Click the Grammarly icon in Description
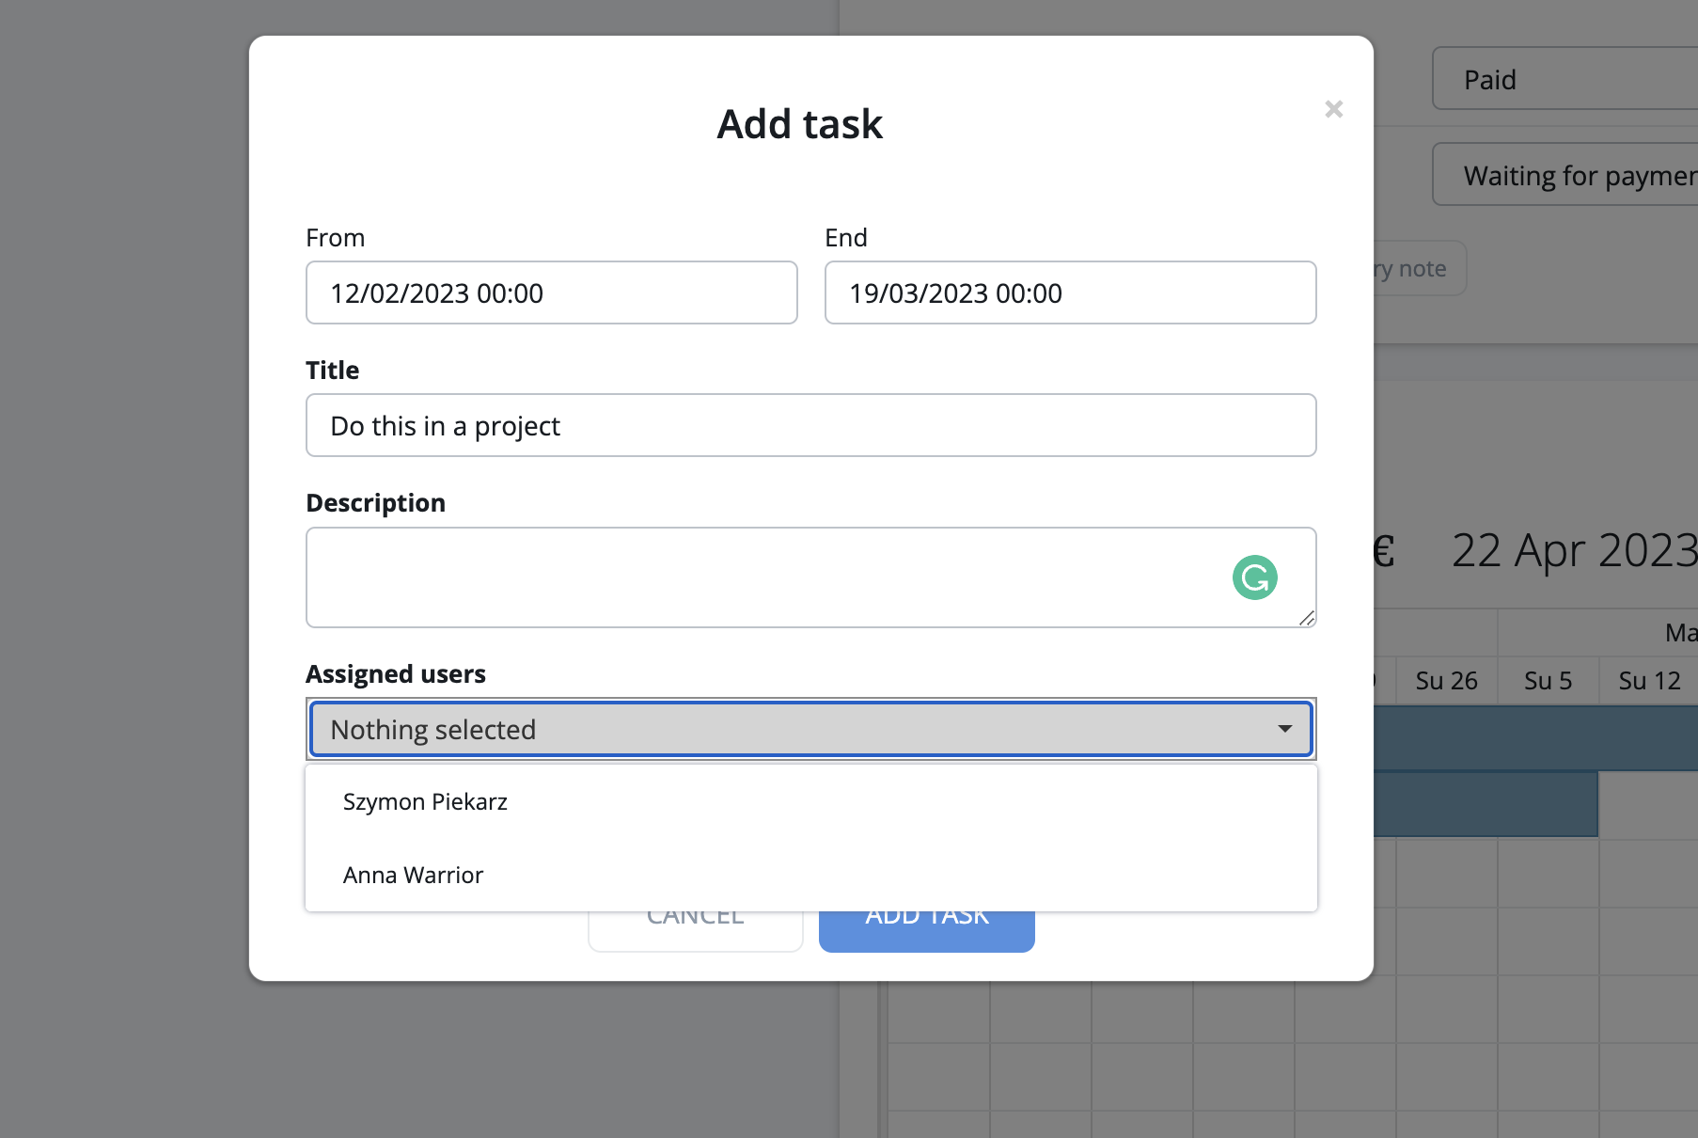 coord(1254,577)
